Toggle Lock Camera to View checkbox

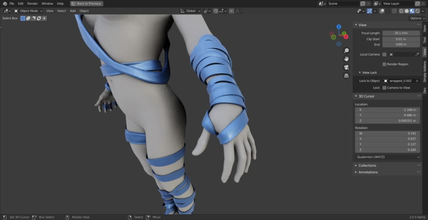(385, 87)
